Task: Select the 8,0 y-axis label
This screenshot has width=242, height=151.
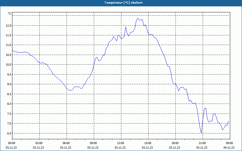Action: point(9,104)
